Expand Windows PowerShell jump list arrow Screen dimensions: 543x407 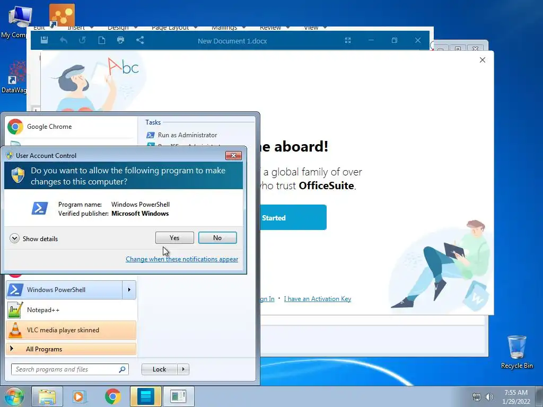pyautogui.click(x=129, y=290)
